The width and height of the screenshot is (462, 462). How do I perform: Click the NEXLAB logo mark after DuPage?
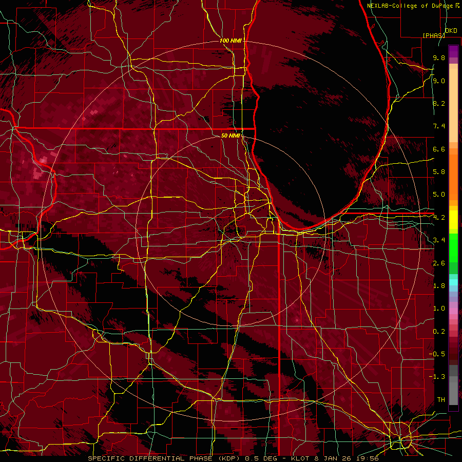[457, 5]
